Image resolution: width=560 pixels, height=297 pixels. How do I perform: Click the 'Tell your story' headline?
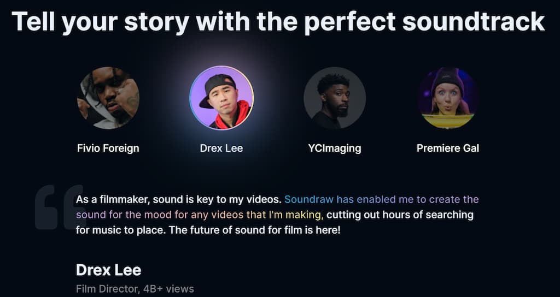(278, 21)
